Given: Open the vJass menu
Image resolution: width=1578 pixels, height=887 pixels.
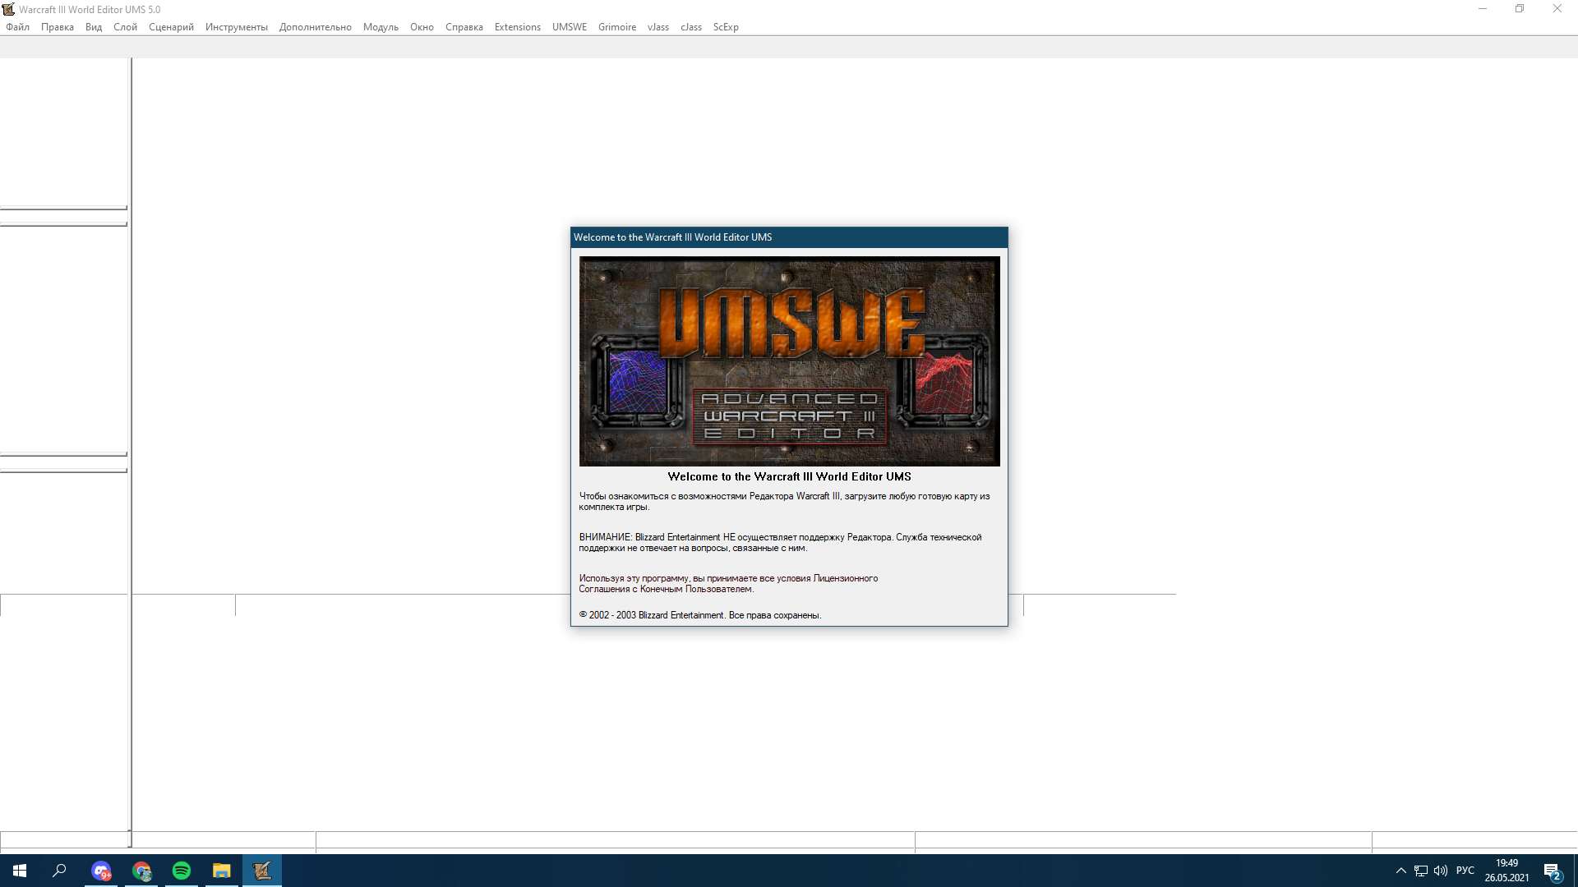Looking at the screenshot, I should tap(658, 27).
